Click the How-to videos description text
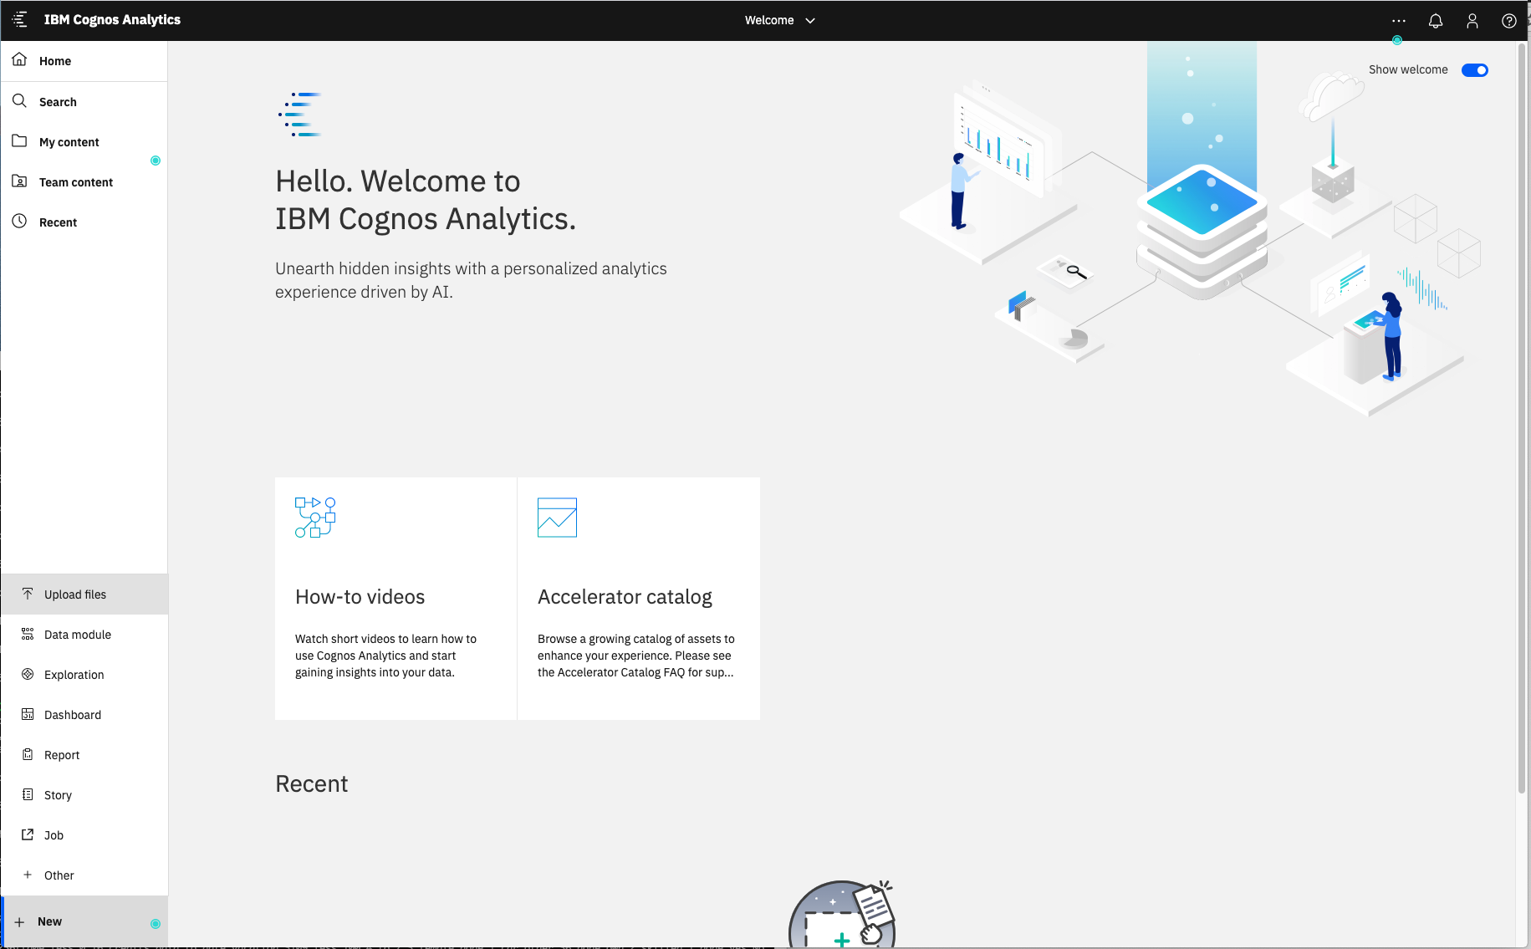The width and height of the screenshot is (1531, 949). pos(385,656)
